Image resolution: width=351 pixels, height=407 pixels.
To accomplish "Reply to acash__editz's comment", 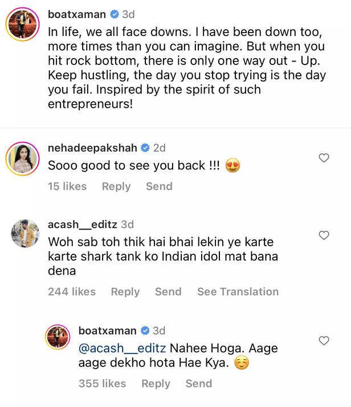I will (125, 291).
